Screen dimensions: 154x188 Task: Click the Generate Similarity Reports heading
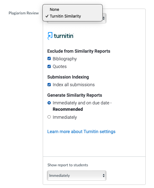(x=75, y=95)
